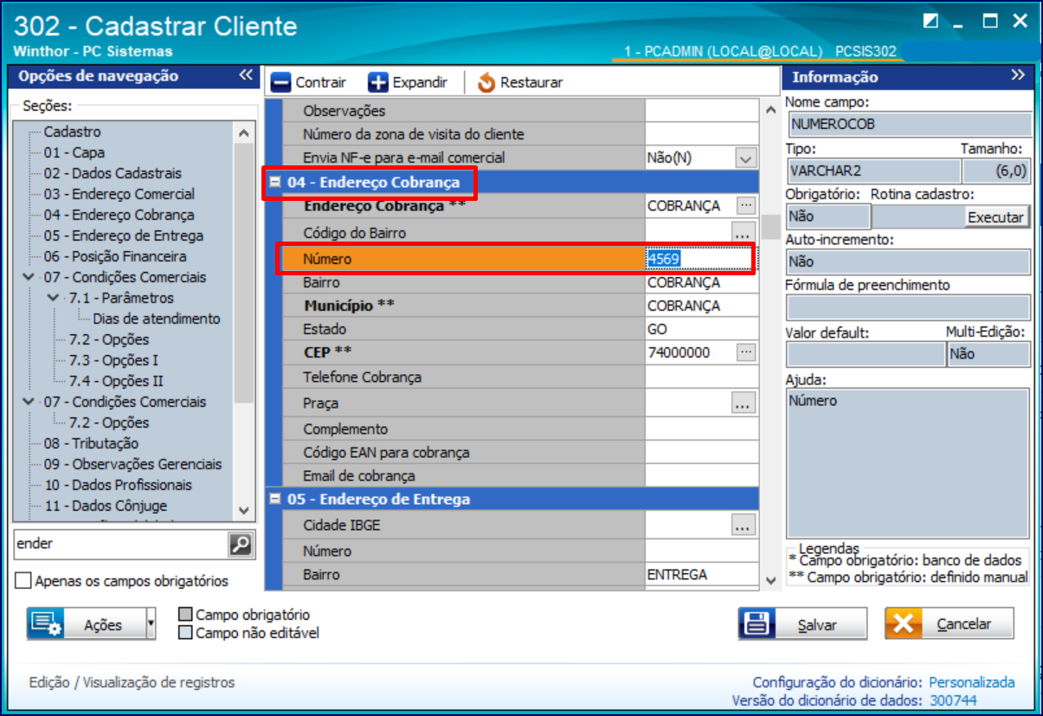Select '7.3 - Opções I' tree item
Image resolution: width=1043 pixels, height=716 pixels.
(x=113, y=360)
